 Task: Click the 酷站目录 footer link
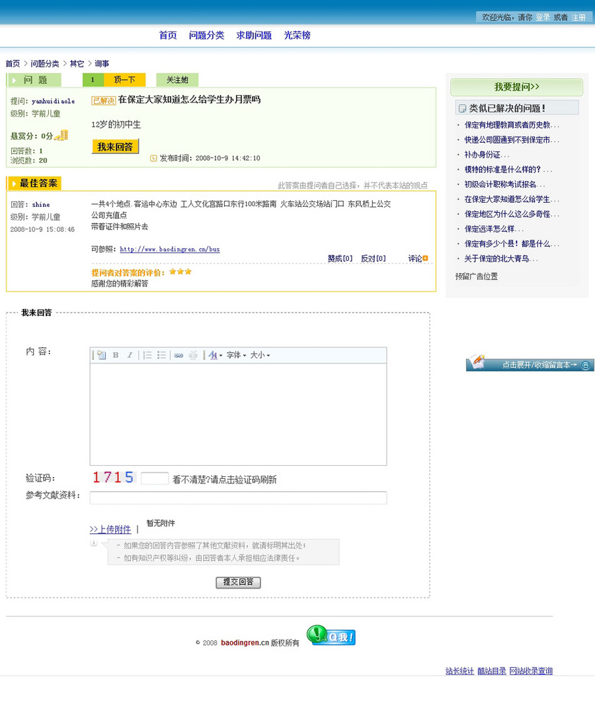[x=491, y=671]
